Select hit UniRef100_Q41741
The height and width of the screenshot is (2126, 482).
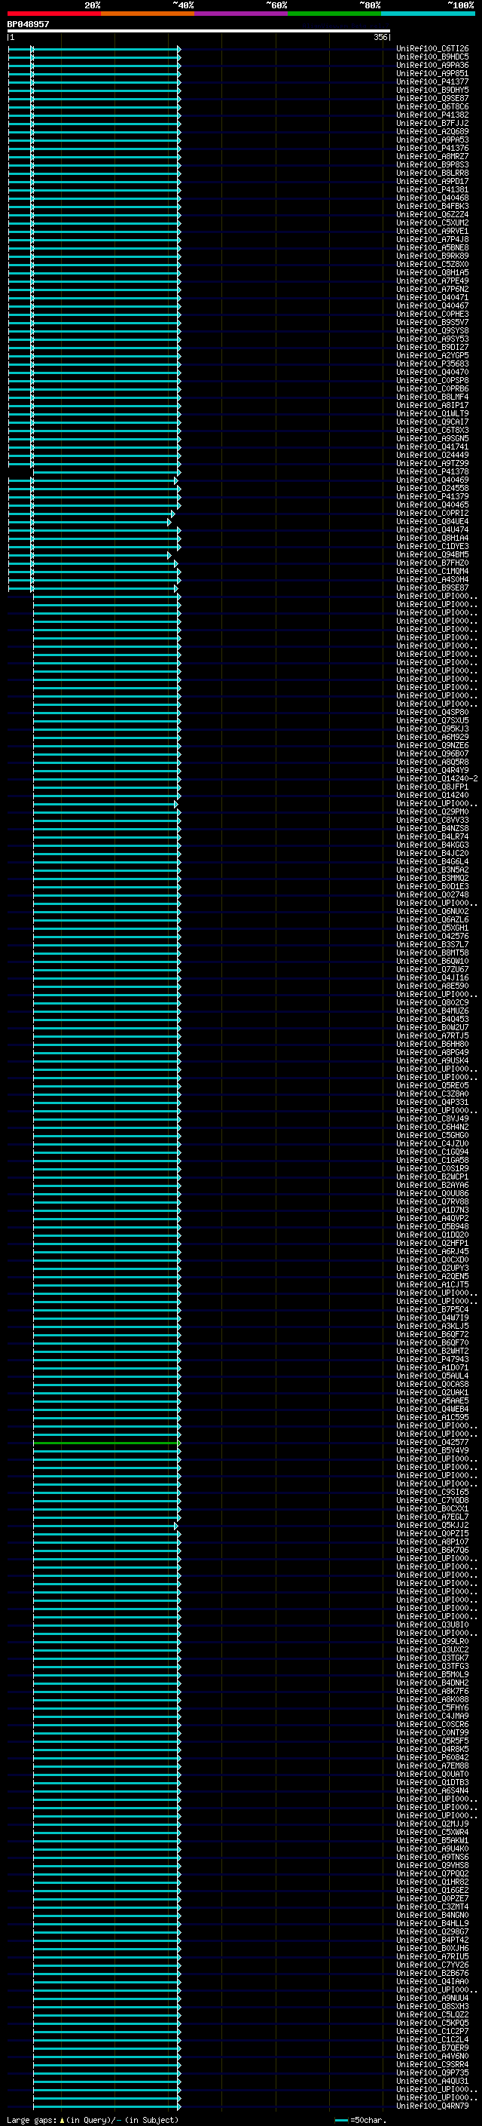pos(432,446)
